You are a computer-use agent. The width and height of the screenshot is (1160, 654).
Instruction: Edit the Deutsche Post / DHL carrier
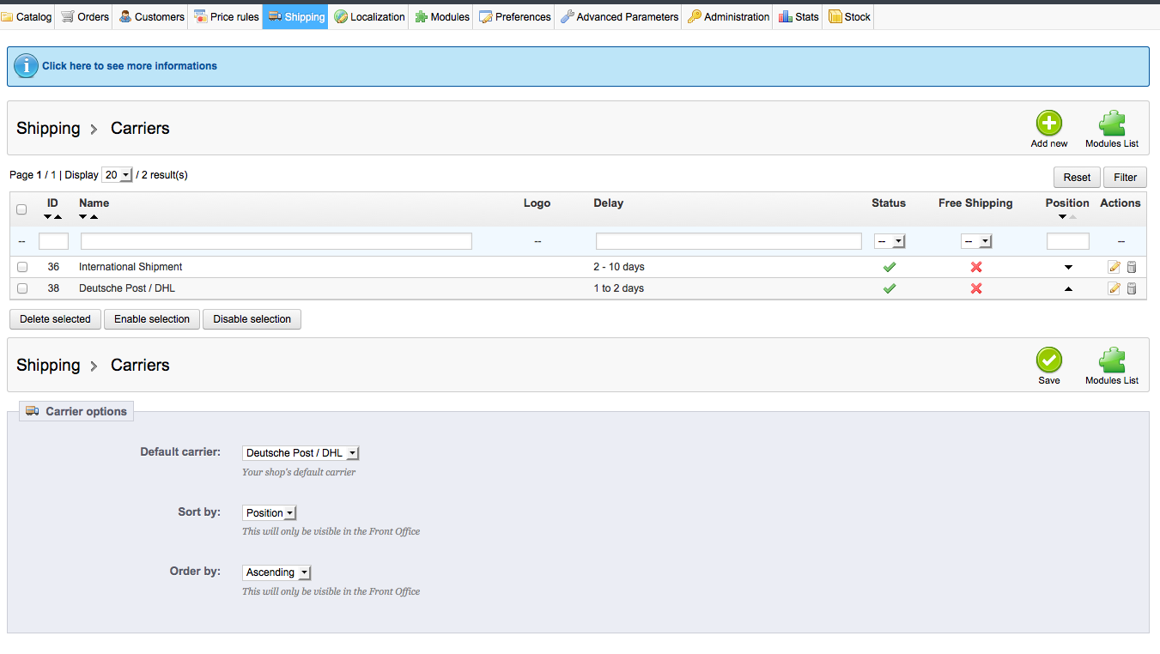(1114, 288)
